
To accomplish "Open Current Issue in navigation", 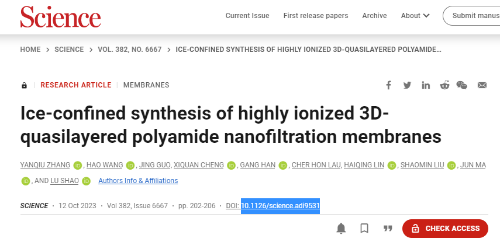I will pyautogui.click(x=247, y=16).
